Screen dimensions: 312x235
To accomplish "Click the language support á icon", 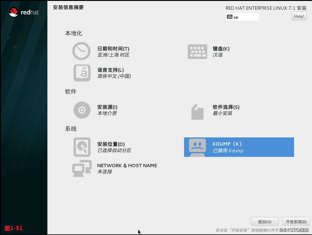I will 82,73.
